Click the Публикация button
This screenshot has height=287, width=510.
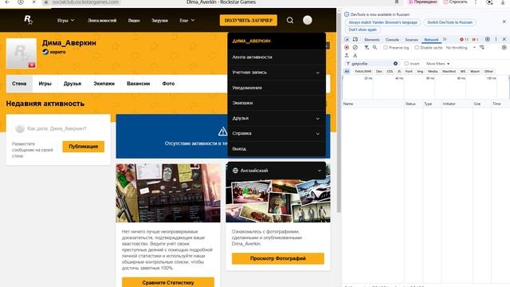(x=83, y=147)
